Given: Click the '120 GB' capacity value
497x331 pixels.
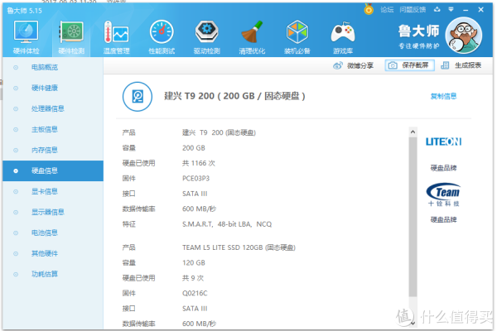Looking at the screenshot, I should click(x=194, y=263).
